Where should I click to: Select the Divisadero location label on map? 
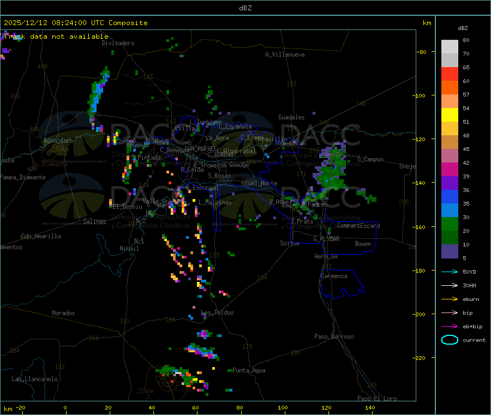point(118,43)
